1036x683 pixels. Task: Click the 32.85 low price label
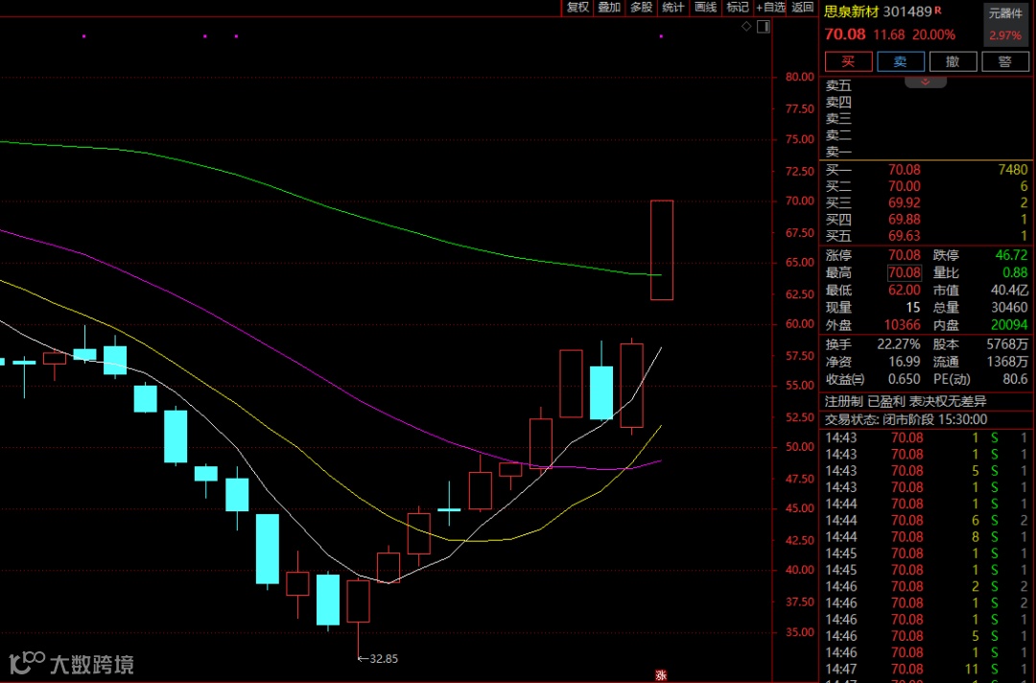383,659
